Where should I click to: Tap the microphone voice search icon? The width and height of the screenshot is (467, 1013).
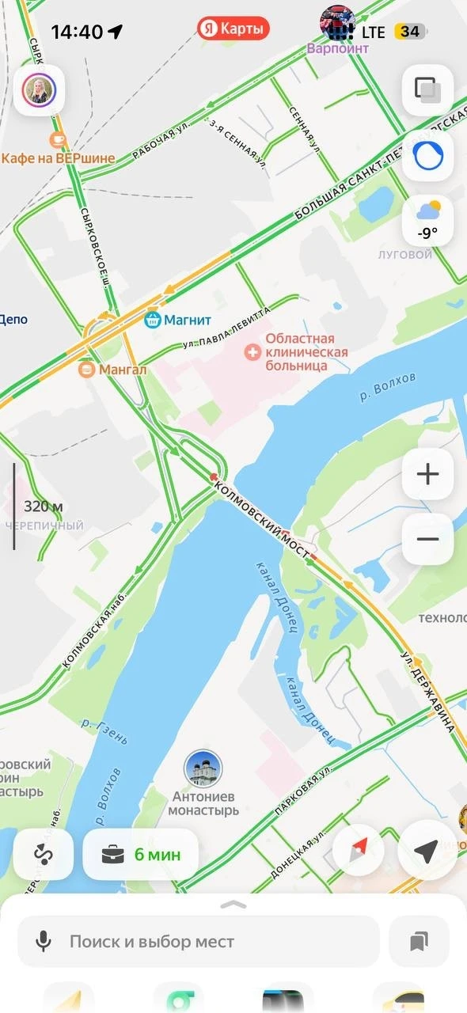[44, 942]
